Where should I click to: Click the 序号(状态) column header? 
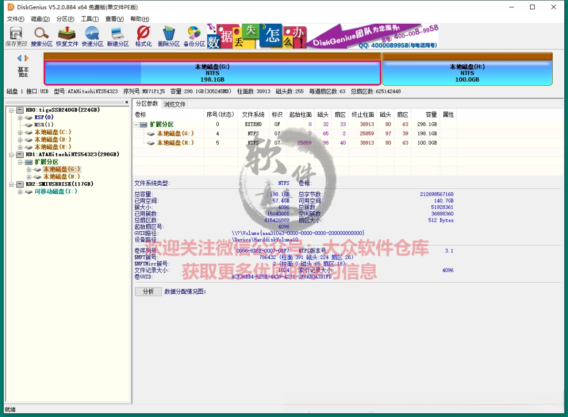(x=220, y=115)
